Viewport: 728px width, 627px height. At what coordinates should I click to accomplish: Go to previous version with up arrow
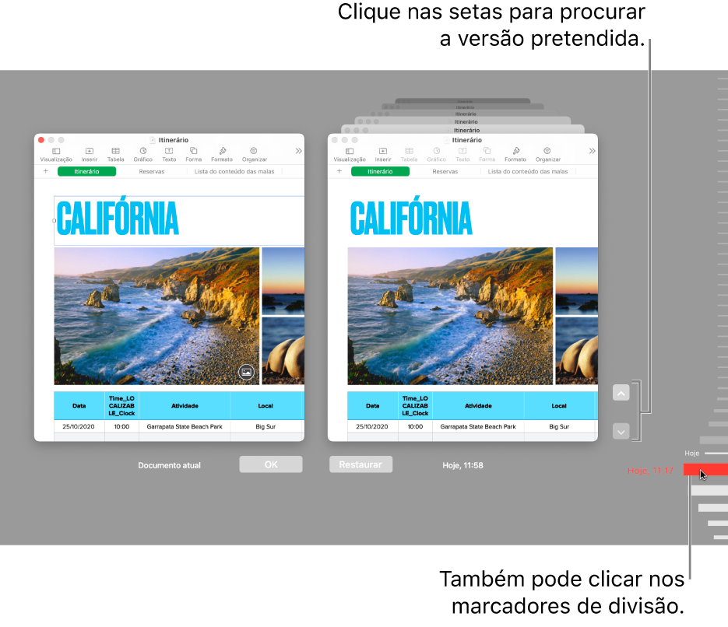pos(621,393)
